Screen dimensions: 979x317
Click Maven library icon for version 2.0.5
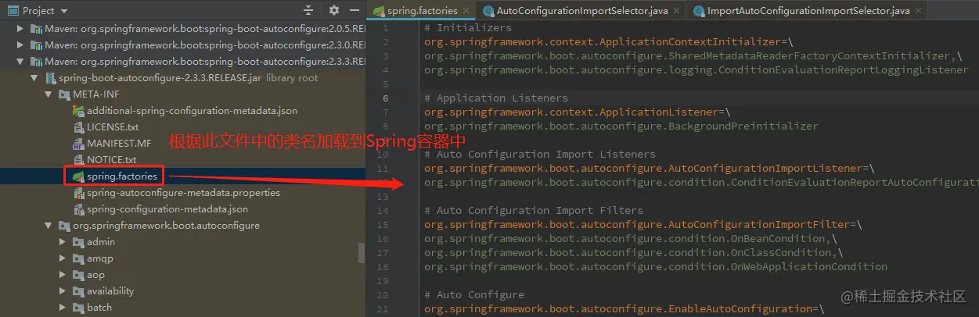tap(36, 28)
